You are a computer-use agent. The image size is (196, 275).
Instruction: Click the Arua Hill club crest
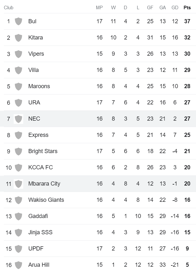[x=18, y=265]
